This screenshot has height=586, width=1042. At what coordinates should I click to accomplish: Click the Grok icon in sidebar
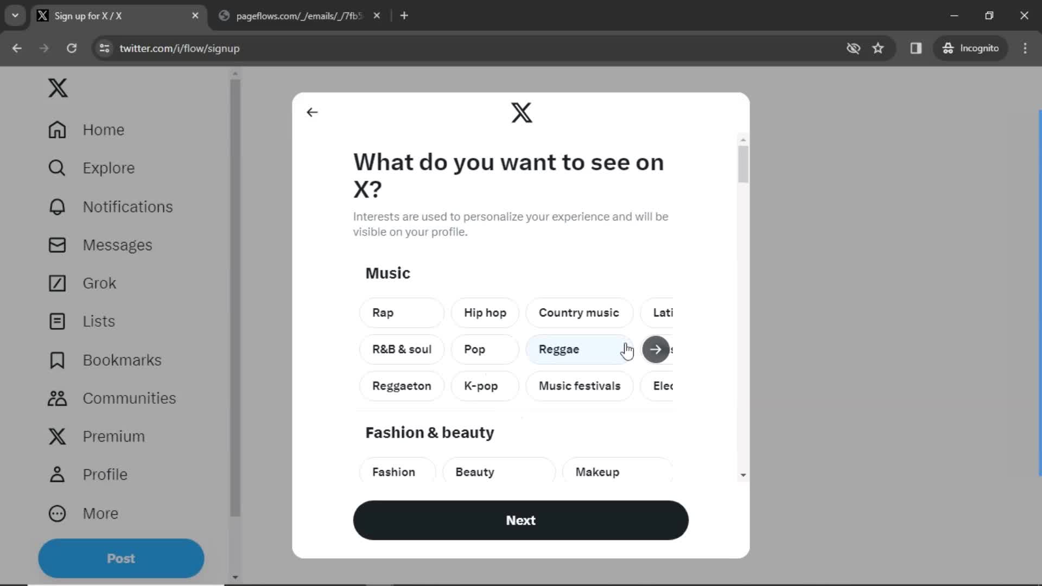click(x=56, y=283)
